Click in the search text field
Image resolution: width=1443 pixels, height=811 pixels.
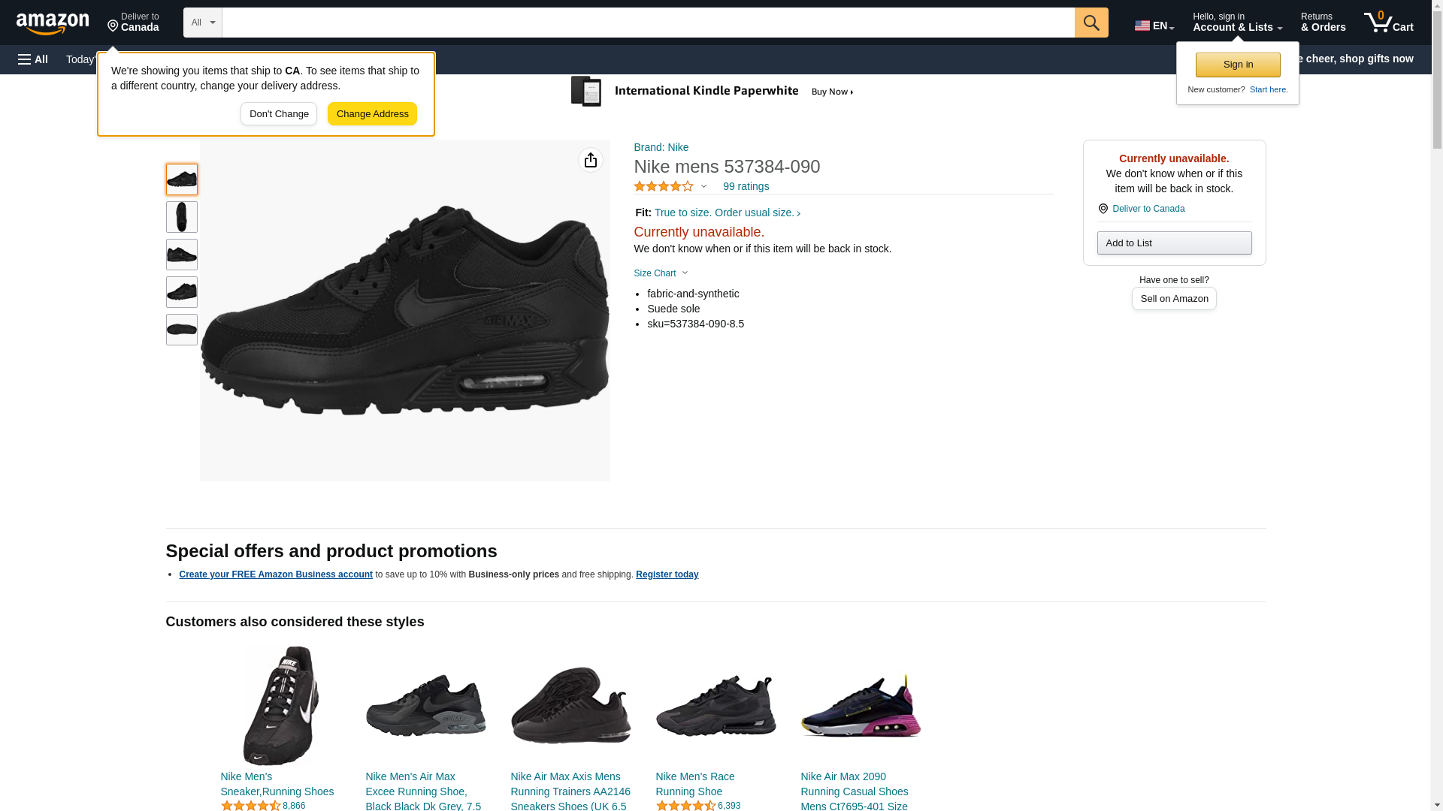click(x=648, y=23)
